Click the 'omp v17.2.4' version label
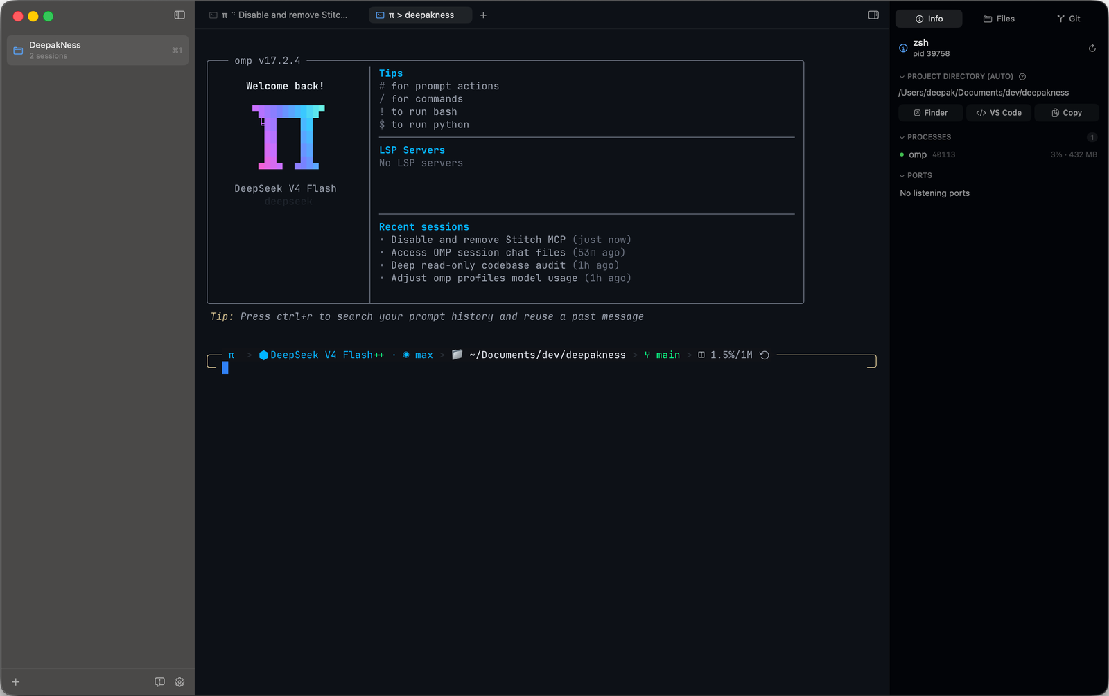Screen dimensions: 1109x696 (x=268, y=61)
